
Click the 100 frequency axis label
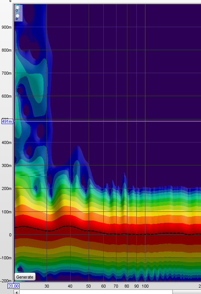tap(145, 286)
